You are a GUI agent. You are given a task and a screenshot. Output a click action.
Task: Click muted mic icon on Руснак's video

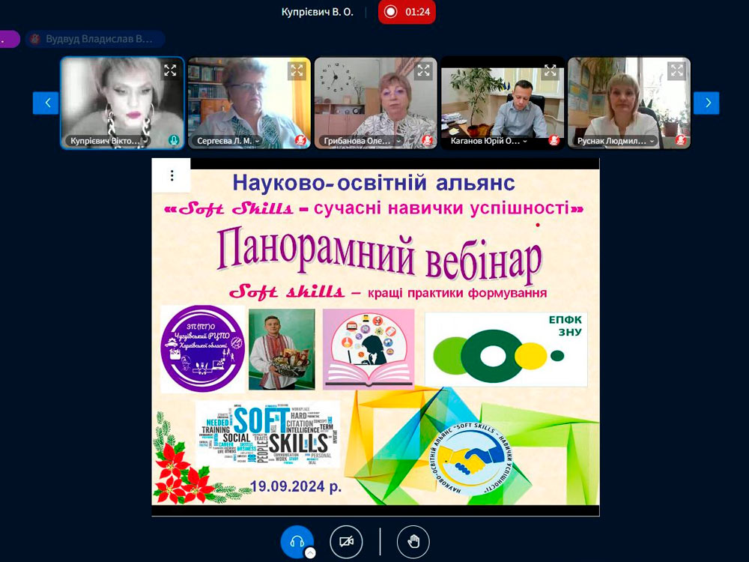680,140
